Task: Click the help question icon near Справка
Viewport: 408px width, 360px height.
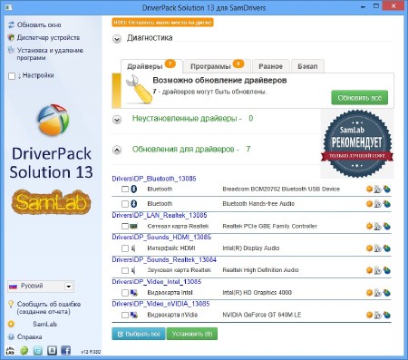Action: [x=11, y=336]
